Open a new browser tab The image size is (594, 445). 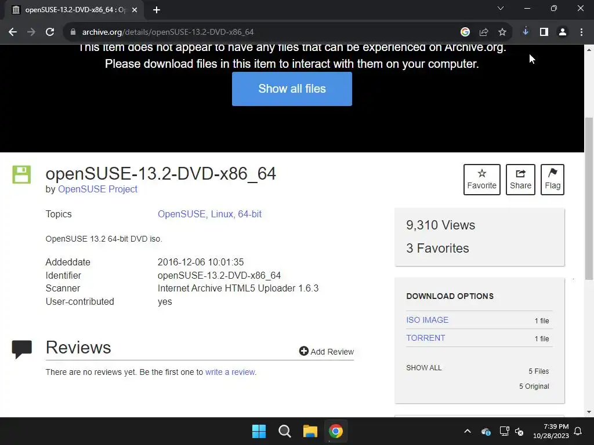tap(157, 10)
